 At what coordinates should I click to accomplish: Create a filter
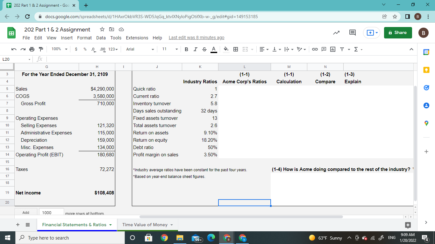point(342,49)
